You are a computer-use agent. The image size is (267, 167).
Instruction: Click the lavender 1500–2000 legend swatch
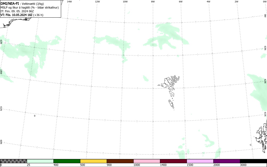tap(200, 161)
